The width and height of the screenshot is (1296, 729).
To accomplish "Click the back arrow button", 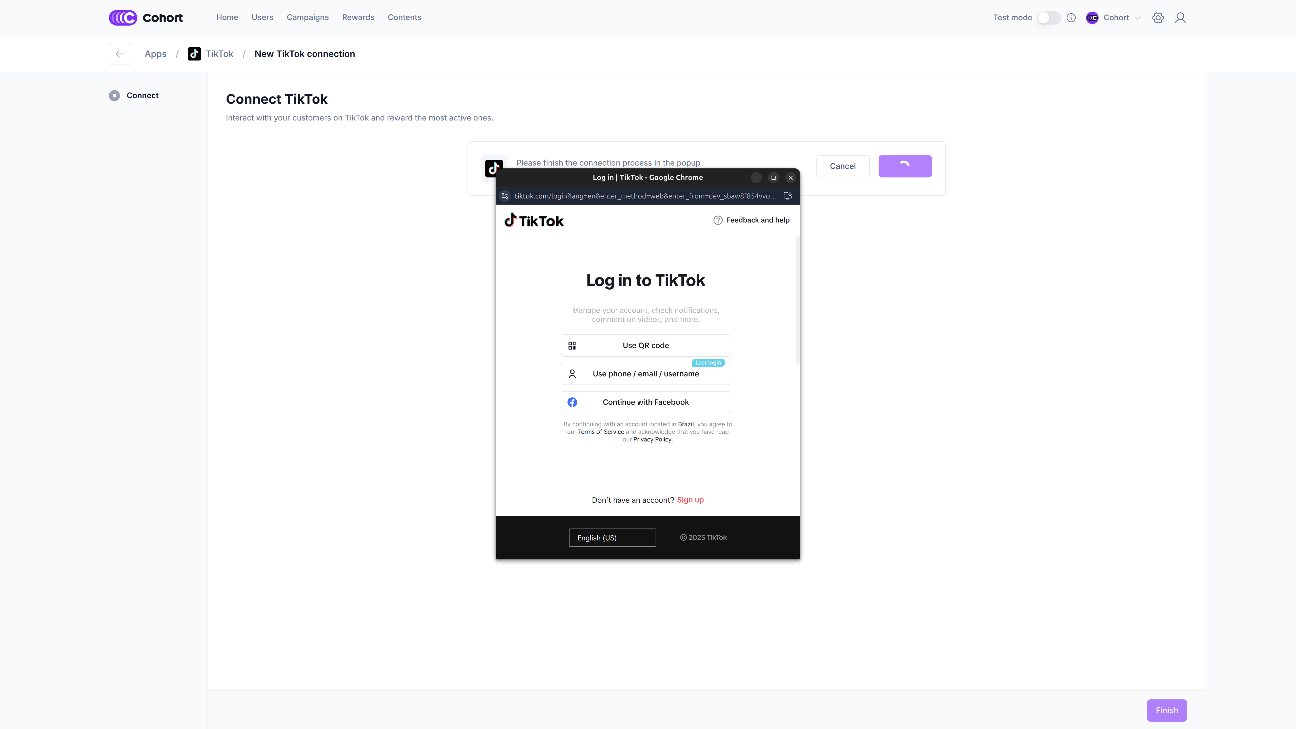I will click(x=120, y=54).
